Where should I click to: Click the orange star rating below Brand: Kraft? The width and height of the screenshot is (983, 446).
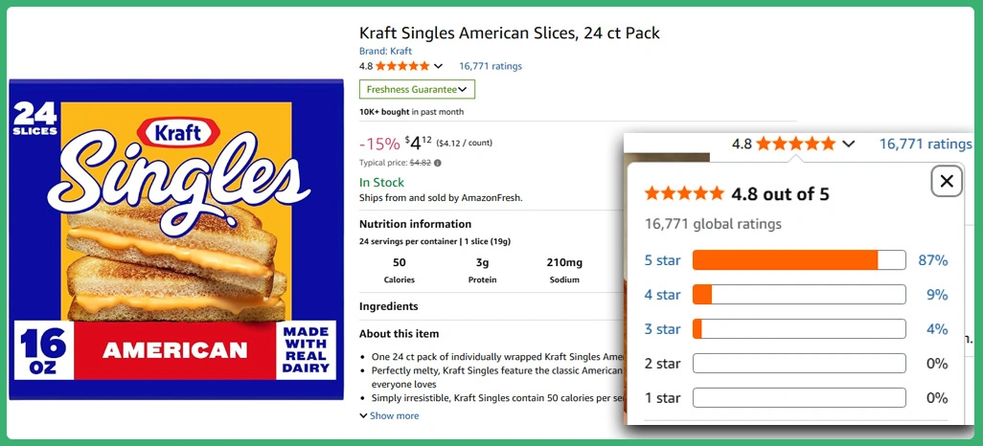point(402,66)
